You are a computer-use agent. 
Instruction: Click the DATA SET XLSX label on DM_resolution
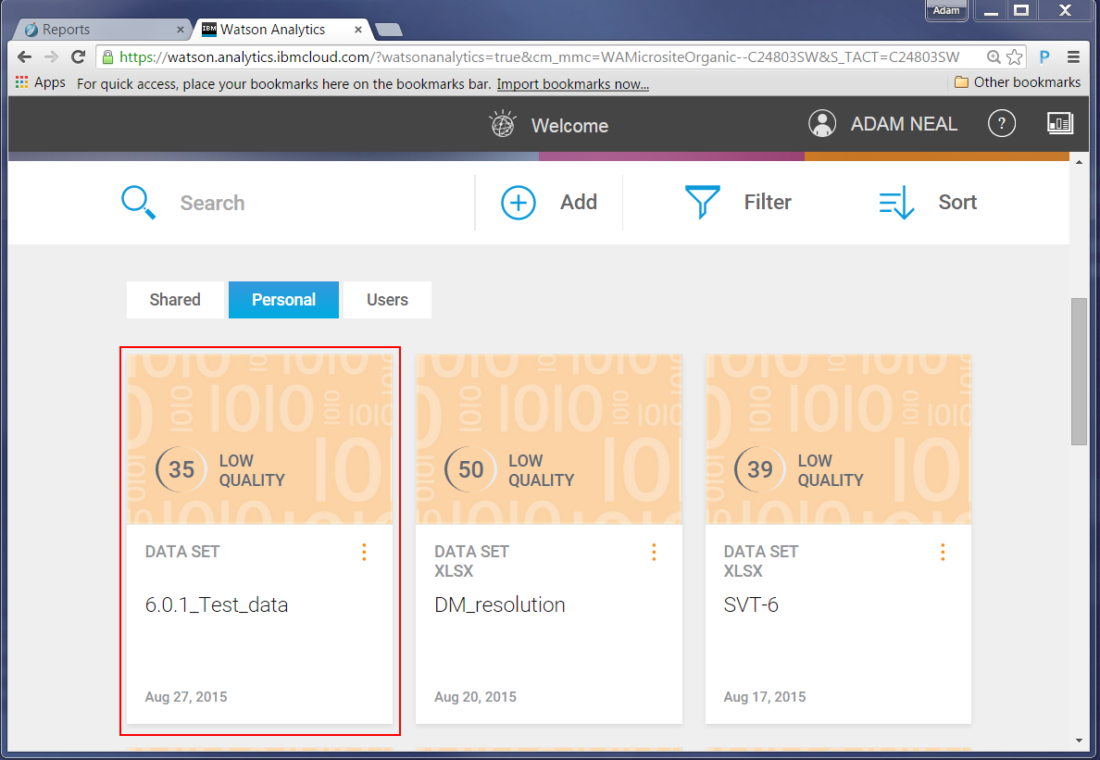tap(471, 562)
